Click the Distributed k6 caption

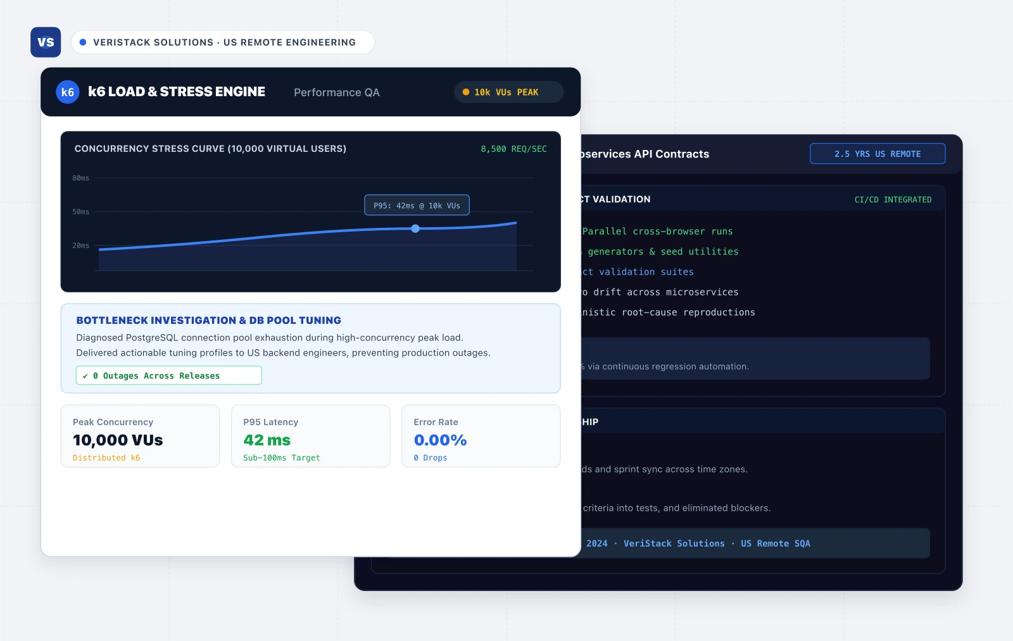pyautogui.click(x=106, y=458)
